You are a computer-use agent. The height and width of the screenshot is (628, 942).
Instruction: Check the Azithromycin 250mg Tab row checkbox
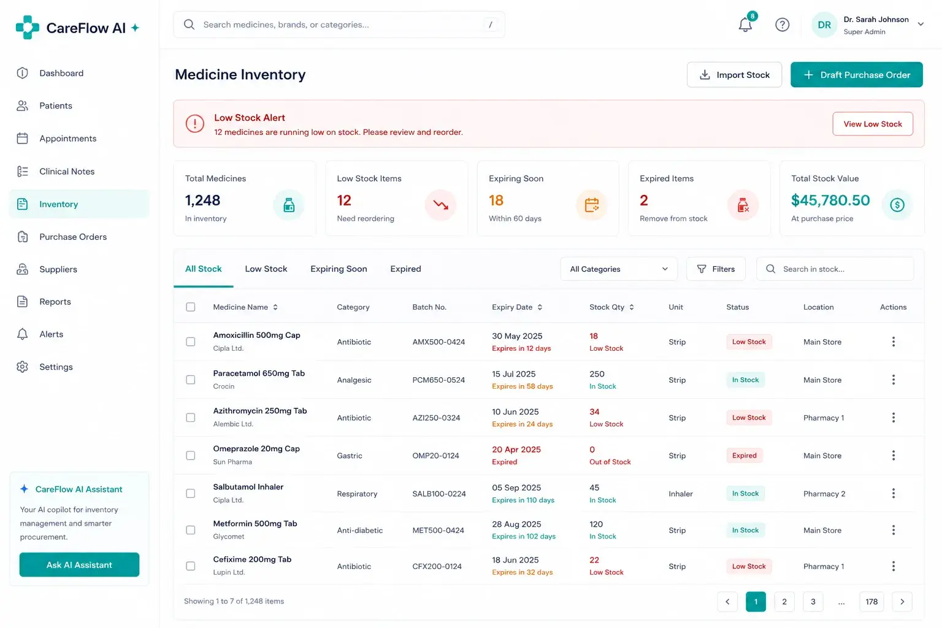(x=191, y=418)
